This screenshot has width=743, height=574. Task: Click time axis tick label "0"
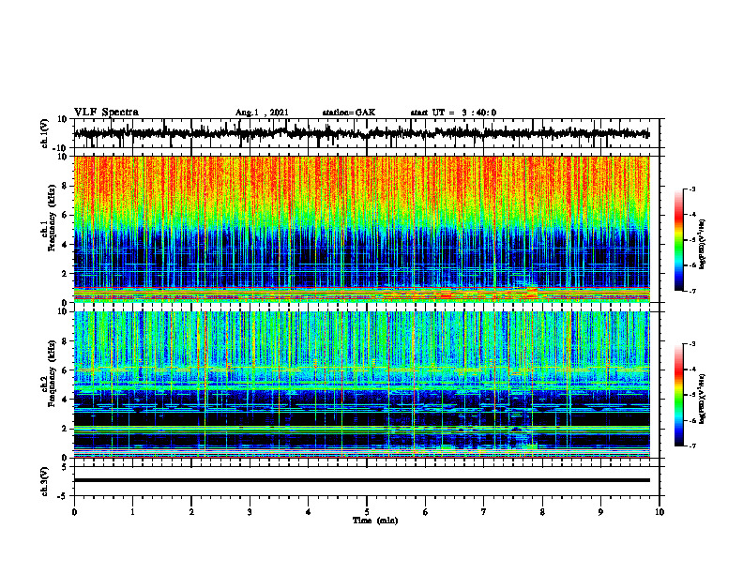pos(74,512)
